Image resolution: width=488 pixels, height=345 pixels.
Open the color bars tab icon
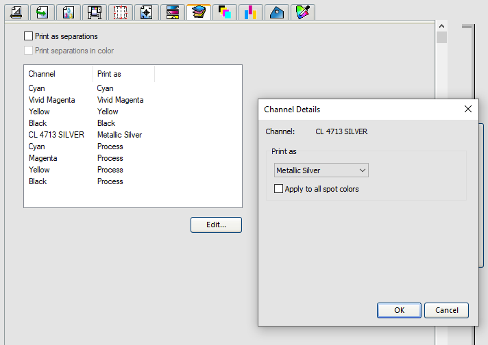click(x=173, y=12)
